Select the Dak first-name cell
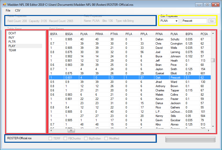This screenshot has width=222, height=150. click(x=161, y=78)
